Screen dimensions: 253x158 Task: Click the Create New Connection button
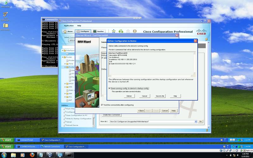point(112,115)
